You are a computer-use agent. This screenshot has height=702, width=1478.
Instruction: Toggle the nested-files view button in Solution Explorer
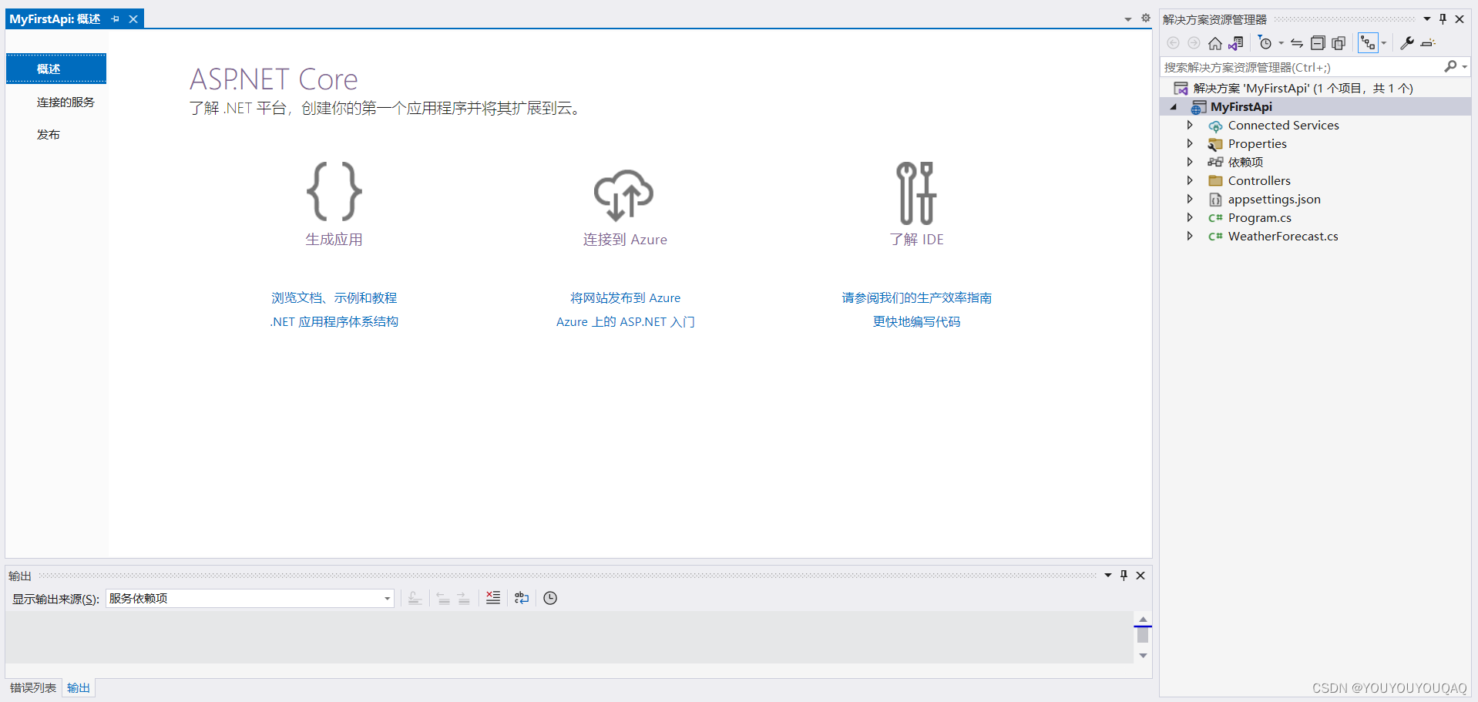(1368, 43)
